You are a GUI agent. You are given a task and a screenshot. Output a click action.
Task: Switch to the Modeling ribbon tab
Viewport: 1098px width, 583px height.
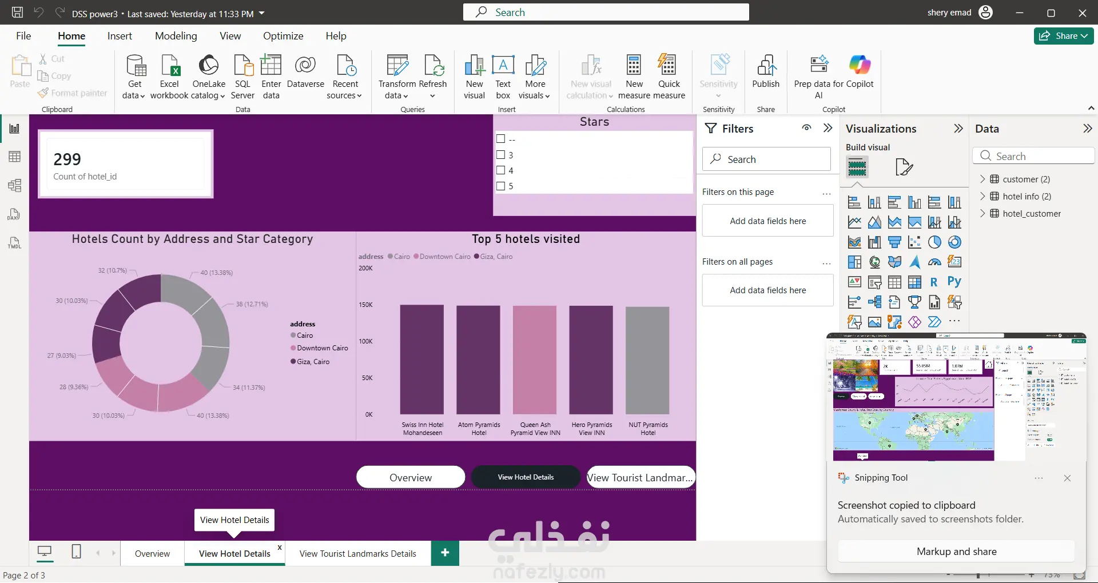(x=176, y=36)
